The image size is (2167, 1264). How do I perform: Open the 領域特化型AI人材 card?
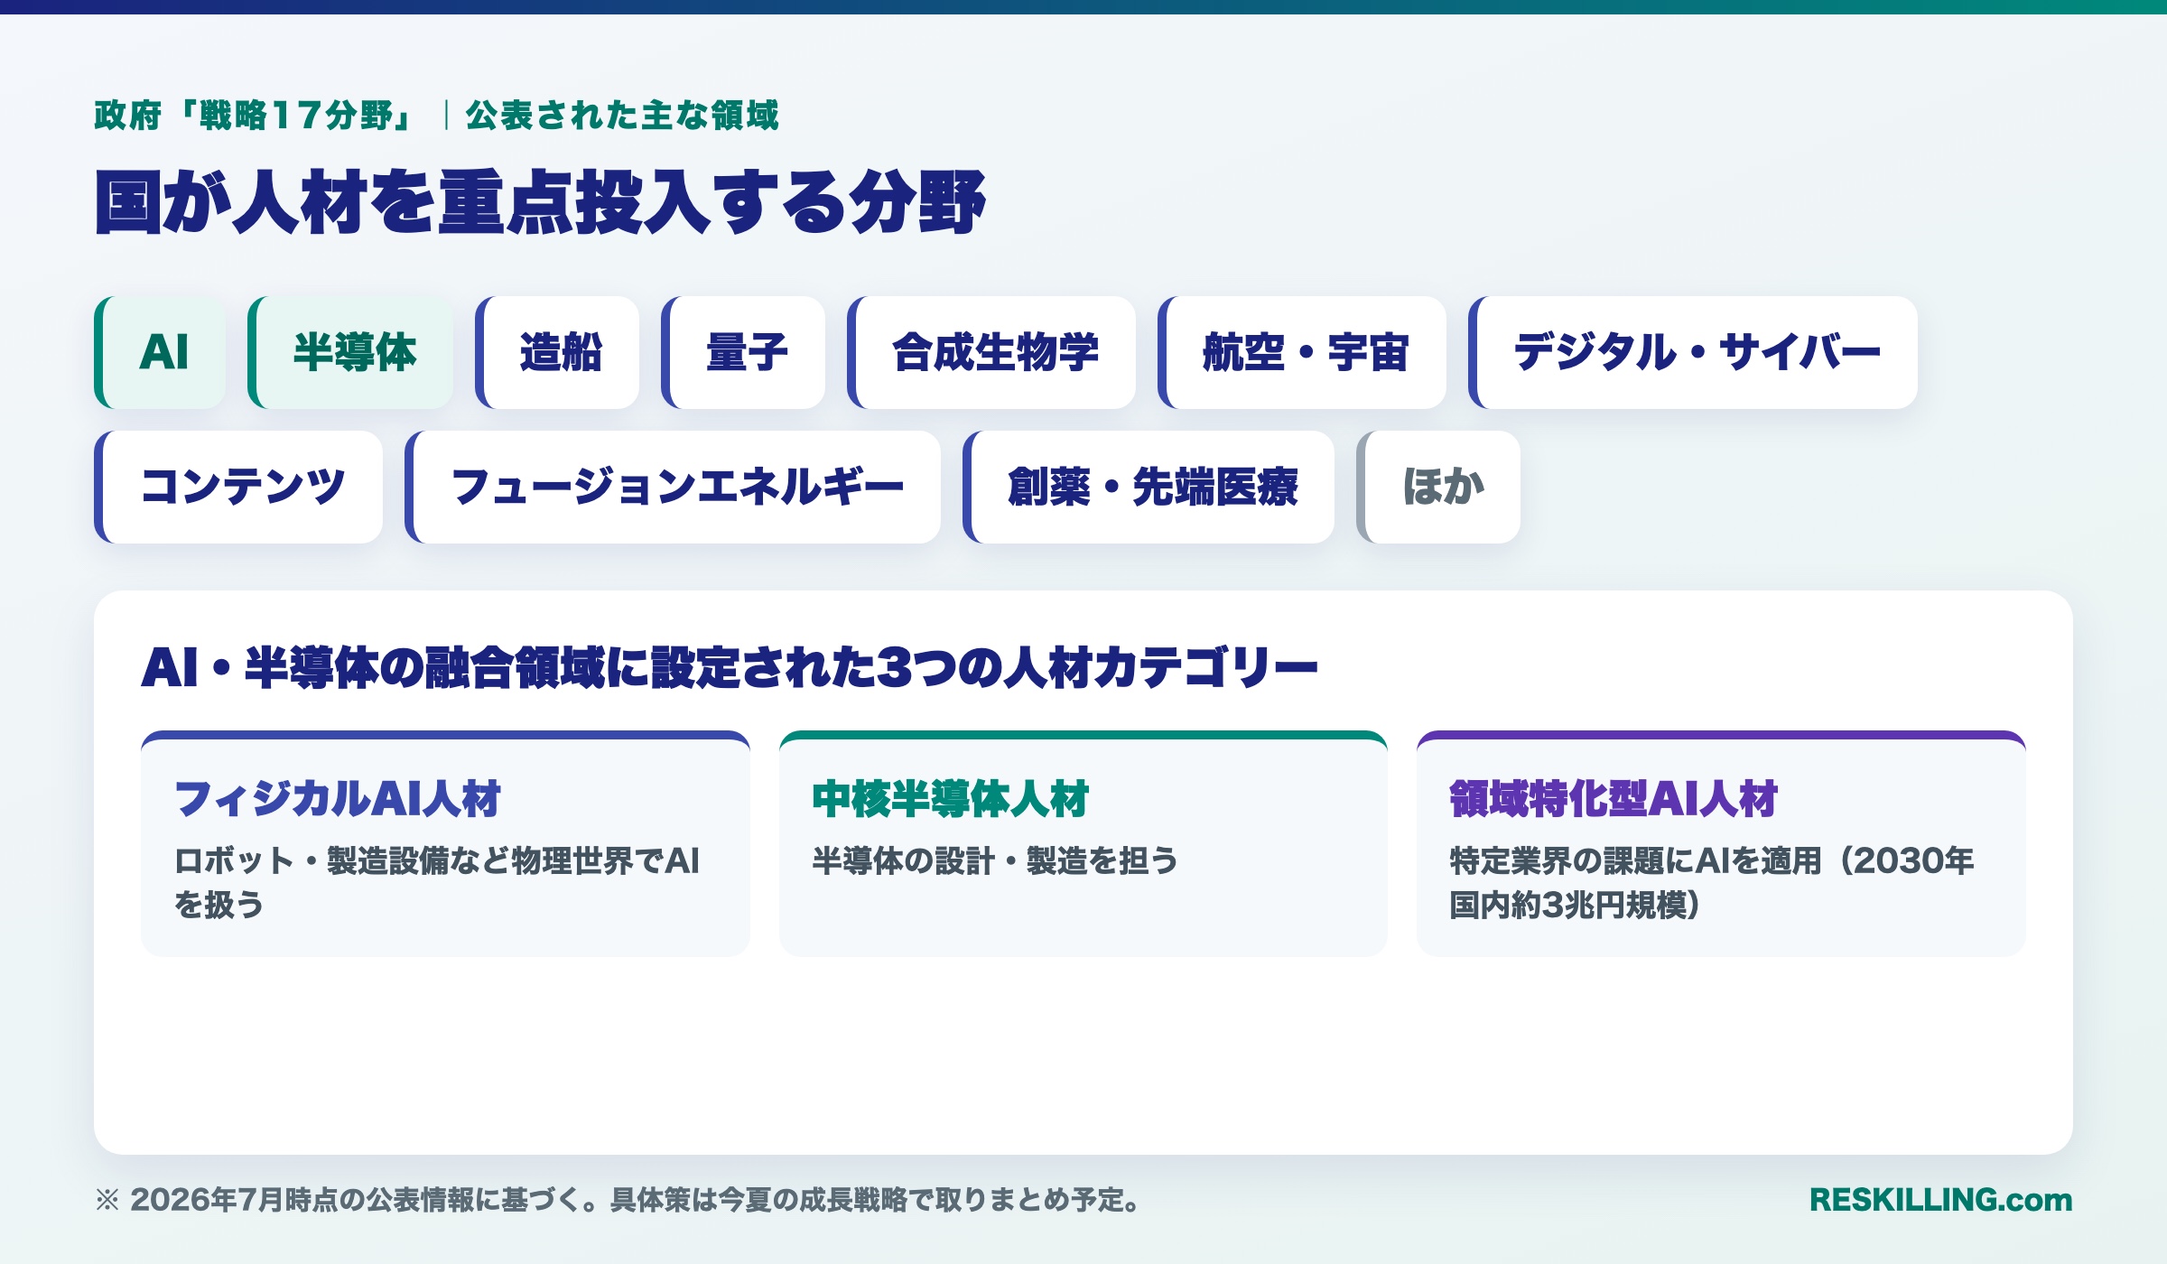pos(1721,844)
